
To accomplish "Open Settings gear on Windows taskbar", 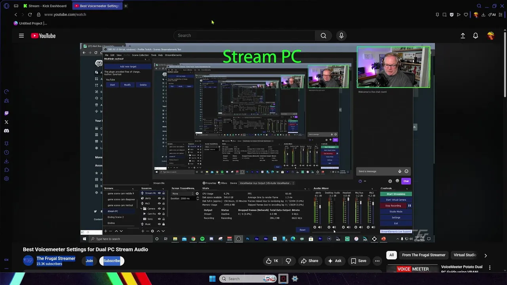I will coord(295,279).
